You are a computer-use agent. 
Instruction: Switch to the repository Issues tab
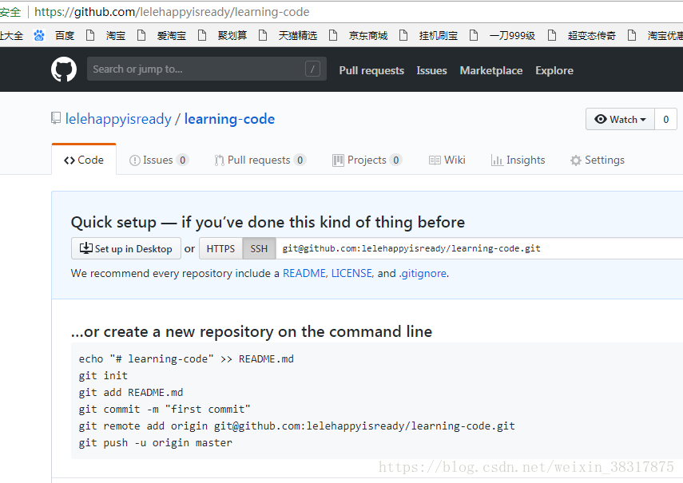pyautogui.click(x=158, y=160)
